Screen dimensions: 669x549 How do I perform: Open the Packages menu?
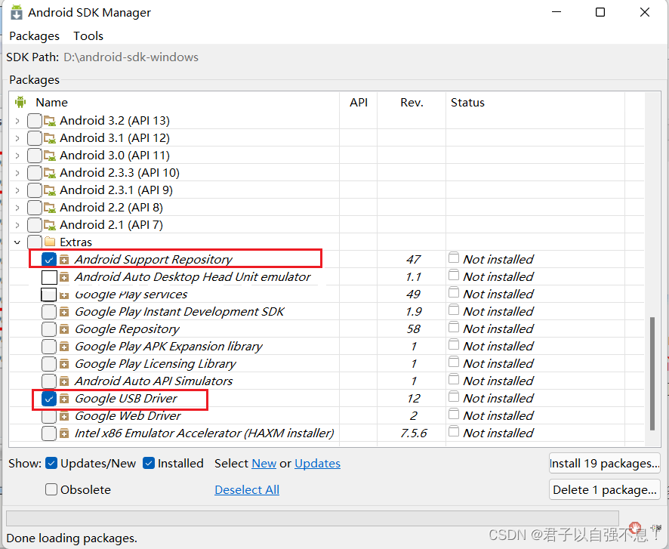pos(34,35)
